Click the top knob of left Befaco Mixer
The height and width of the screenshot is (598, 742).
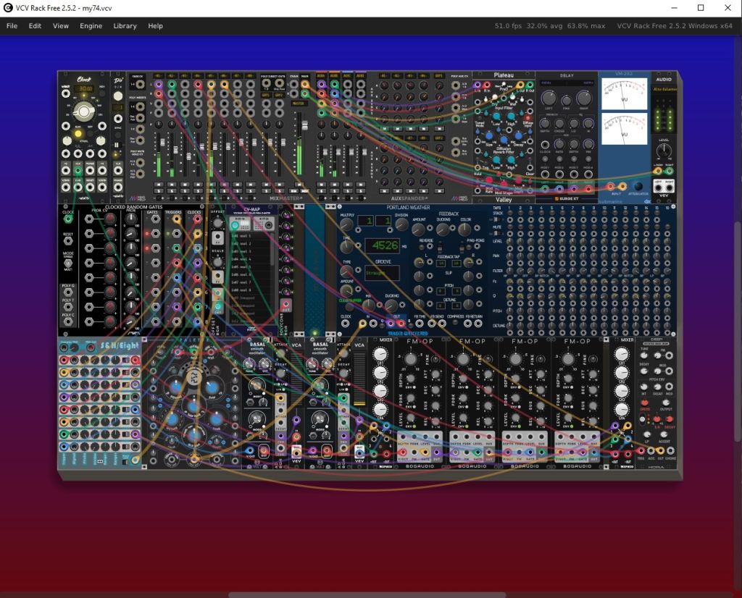[x=380, y=354]
